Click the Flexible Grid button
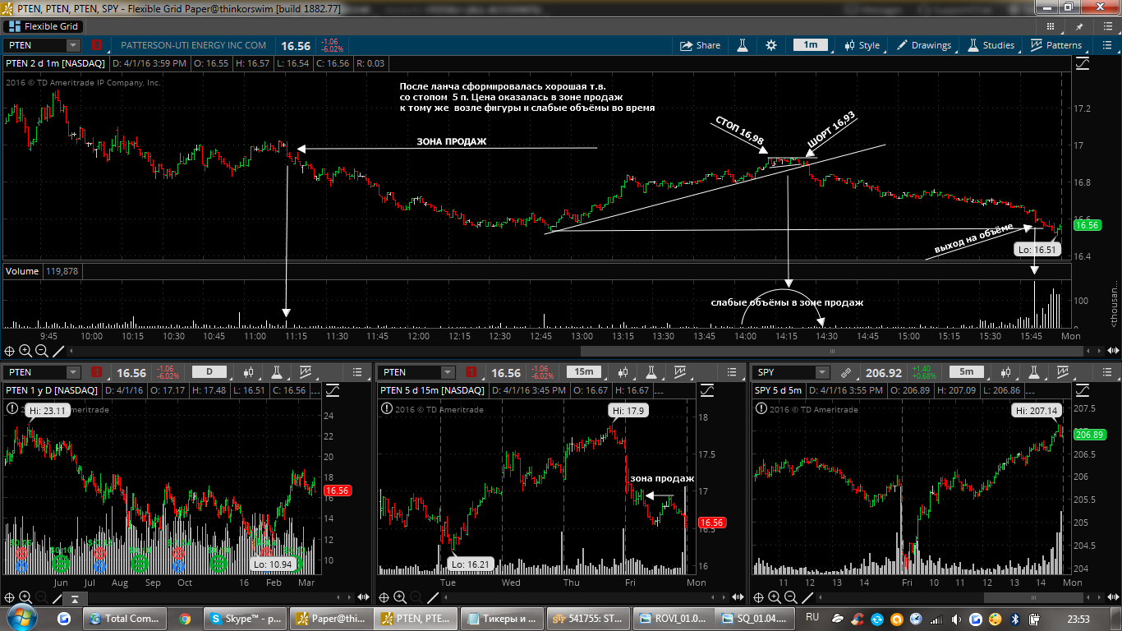Viewport: 1122px width, 631px height. click(43, 26)
